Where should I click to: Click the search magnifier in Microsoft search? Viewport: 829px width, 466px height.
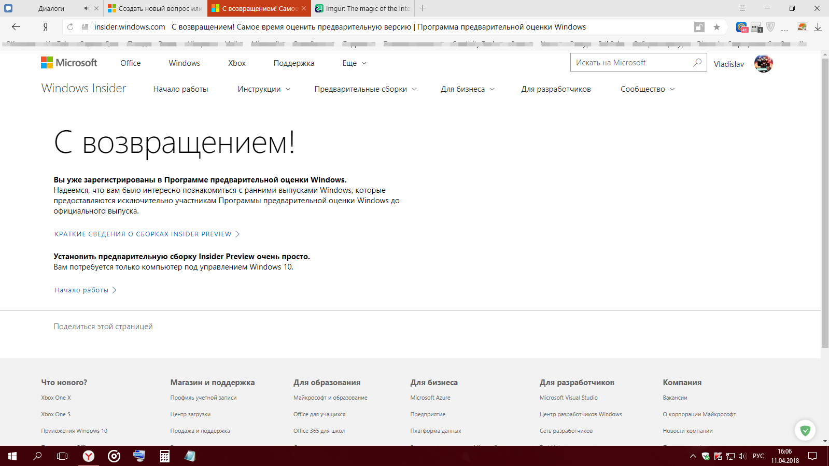click(697, 63)
